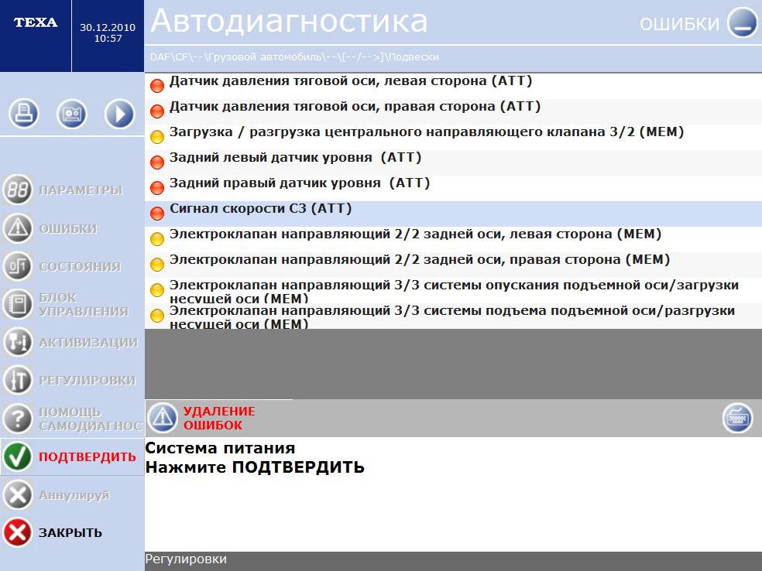Click the СОСТОЯНИЯ sidebar icon
Screen dimensions: 762x571
[x=18, y=266]
